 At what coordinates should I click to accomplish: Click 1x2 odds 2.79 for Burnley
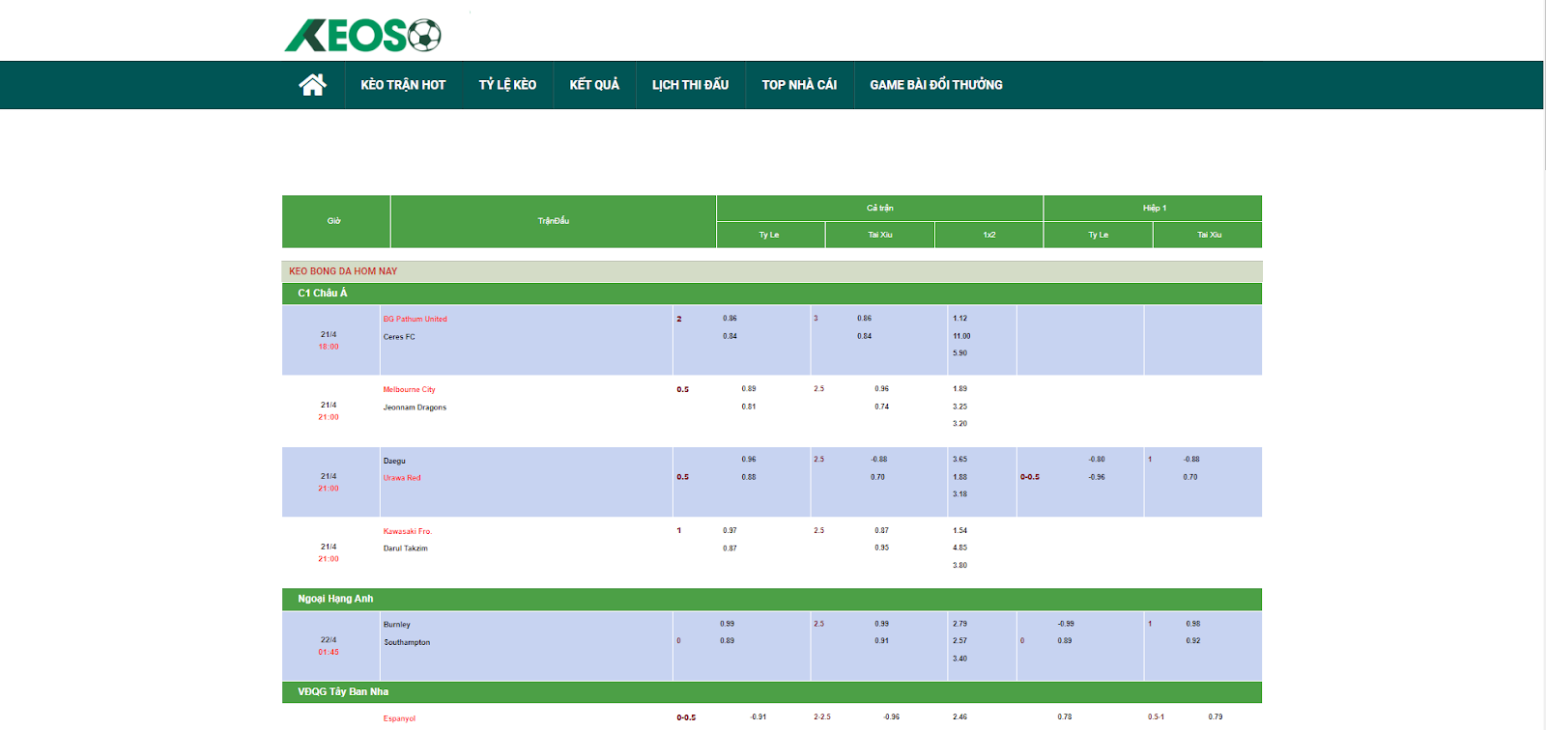click(x=959, y=624)
